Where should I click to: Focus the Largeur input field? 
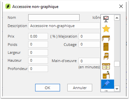click(38, 52)
